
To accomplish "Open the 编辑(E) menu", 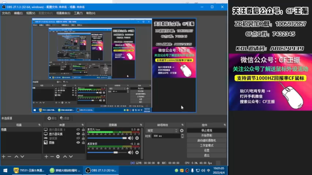I will [18, 13].
